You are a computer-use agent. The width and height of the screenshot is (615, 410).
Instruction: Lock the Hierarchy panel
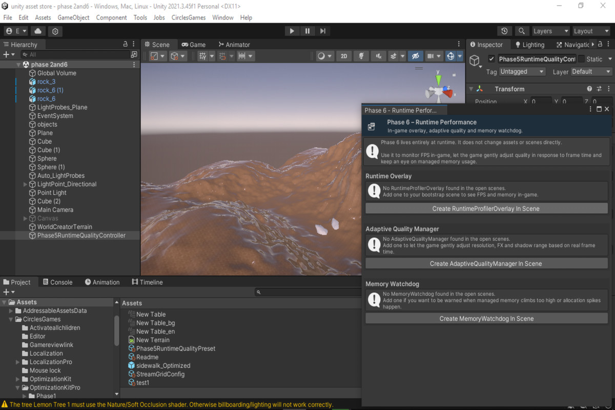[x=126, y=44]
